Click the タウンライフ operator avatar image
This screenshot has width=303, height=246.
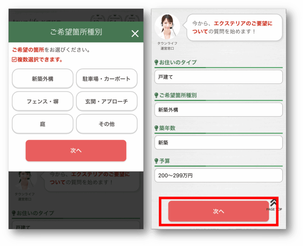coord(167,26)
